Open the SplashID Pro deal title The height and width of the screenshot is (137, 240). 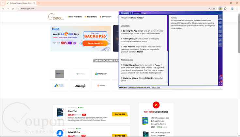click(x=74, y=132)
